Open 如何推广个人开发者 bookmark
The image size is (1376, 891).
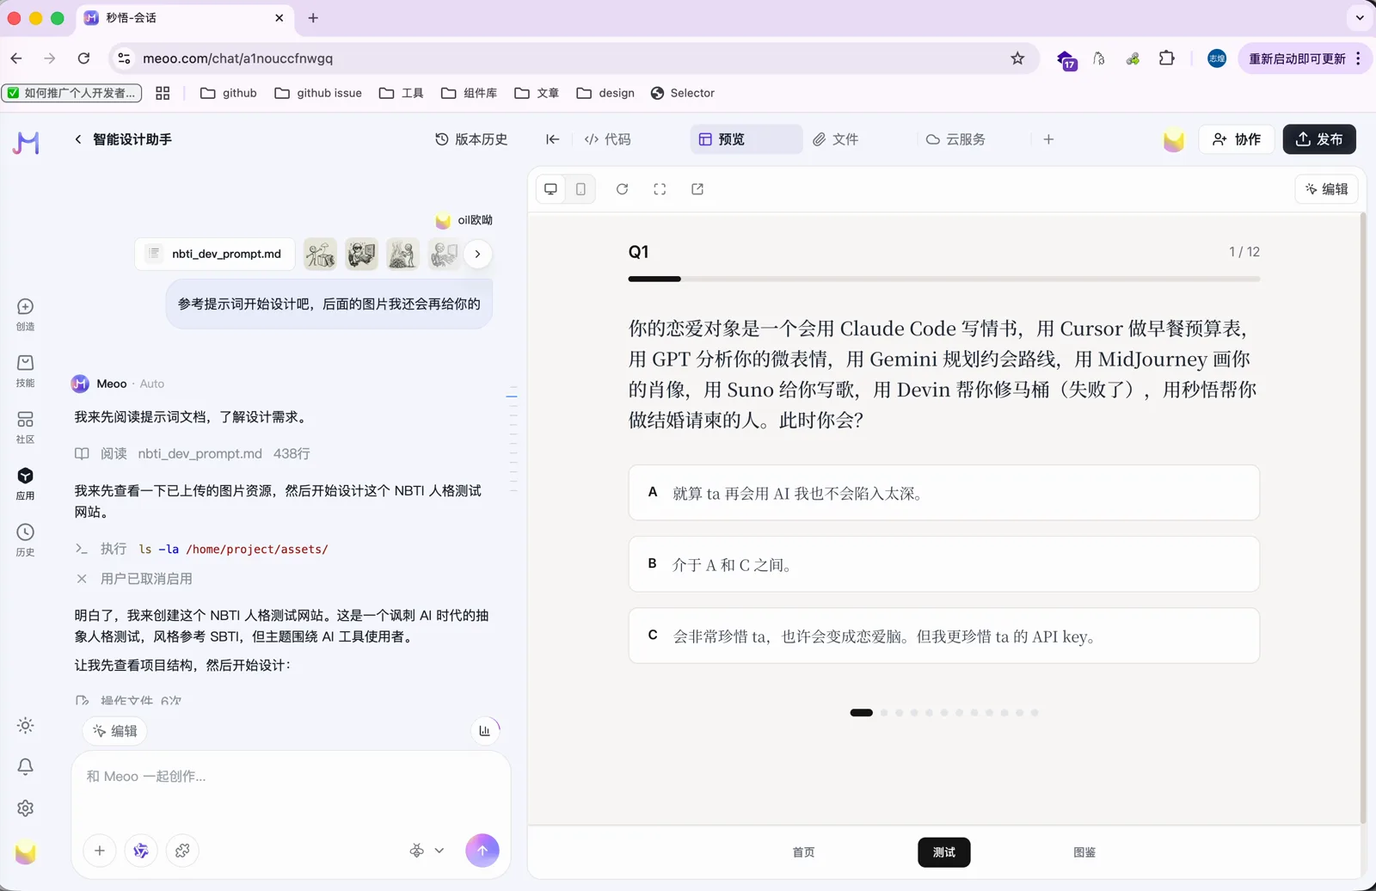[x=71, y=93]
